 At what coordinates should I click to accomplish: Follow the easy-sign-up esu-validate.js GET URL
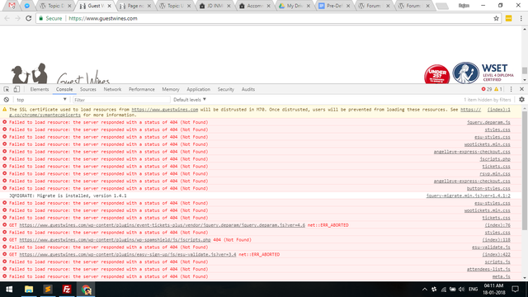point(128,255)
